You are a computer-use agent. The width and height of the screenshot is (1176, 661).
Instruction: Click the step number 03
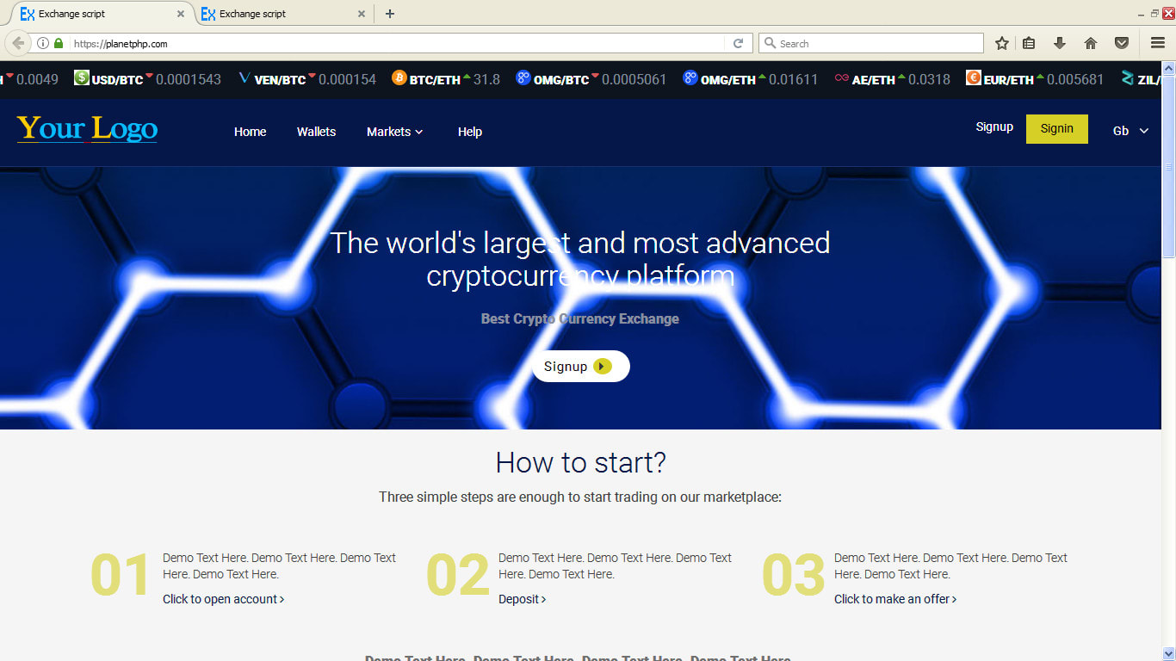point(794,576)
